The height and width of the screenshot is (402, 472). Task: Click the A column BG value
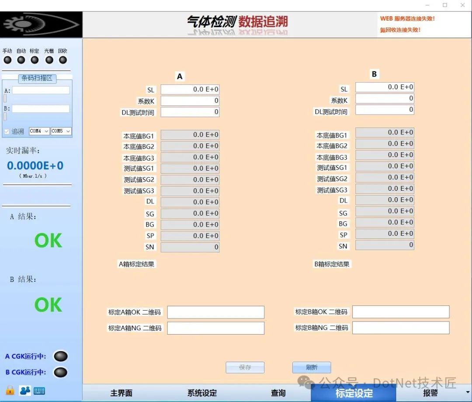pos(190,224)
